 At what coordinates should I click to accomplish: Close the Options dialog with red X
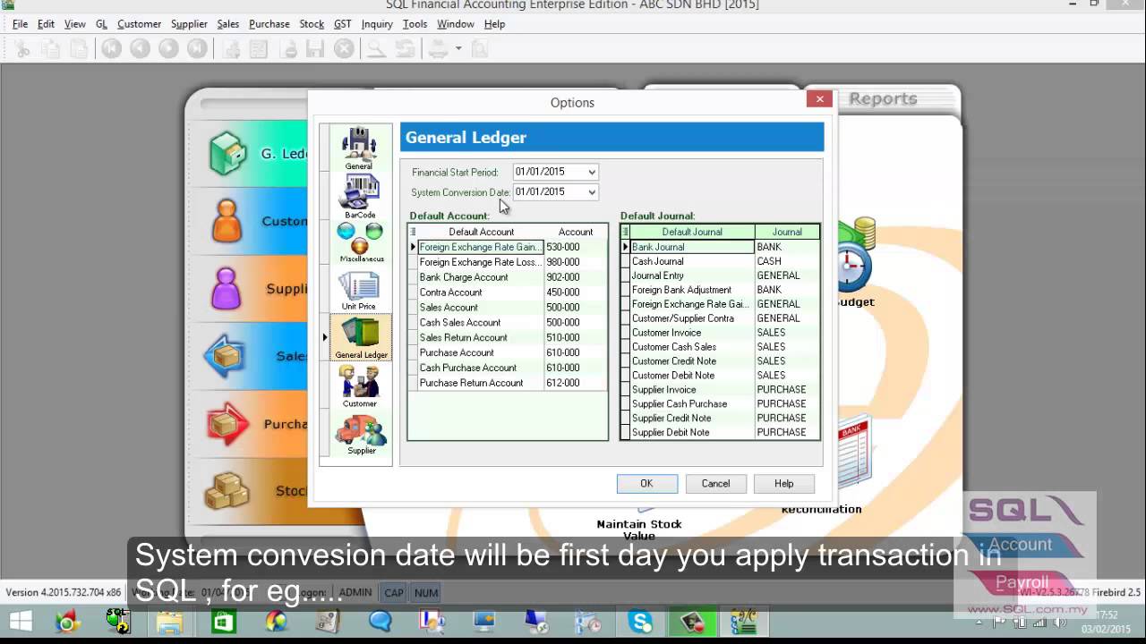point(819,99)
